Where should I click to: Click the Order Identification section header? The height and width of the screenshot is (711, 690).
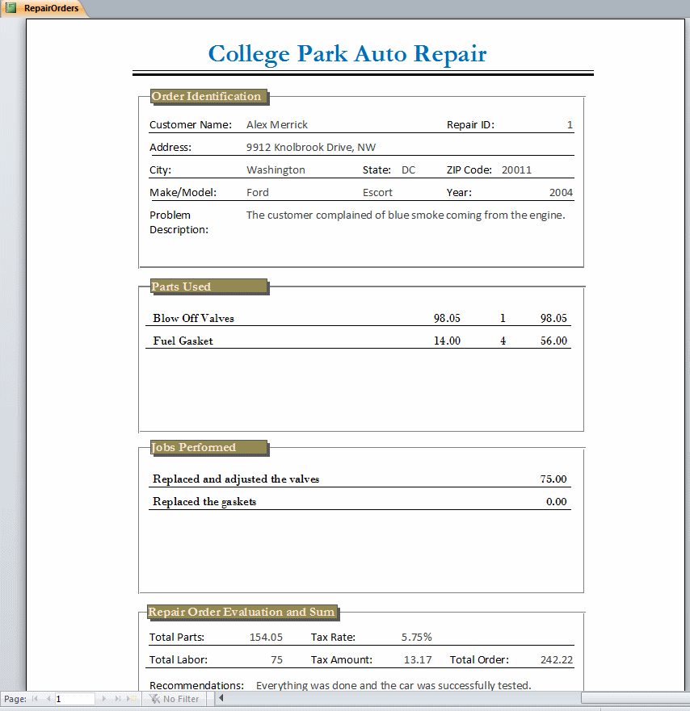pyautogui.click(x=208, y=97)
